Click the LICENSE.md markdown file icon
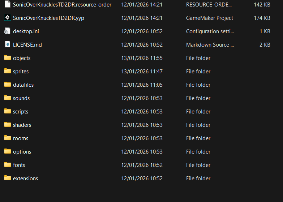 8,44
